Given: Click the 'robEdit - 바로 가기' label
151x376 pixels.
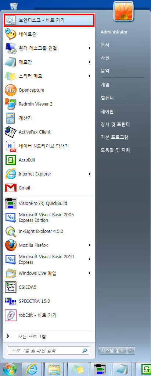Looking at the screenshot, I should tap(37, 315).
